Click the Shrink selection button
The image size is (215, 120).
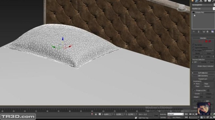(197, 53)
